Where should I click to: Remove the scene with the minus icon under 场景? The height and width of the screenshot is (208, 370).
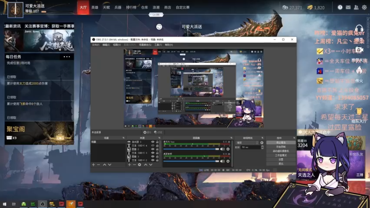point(99,165)
